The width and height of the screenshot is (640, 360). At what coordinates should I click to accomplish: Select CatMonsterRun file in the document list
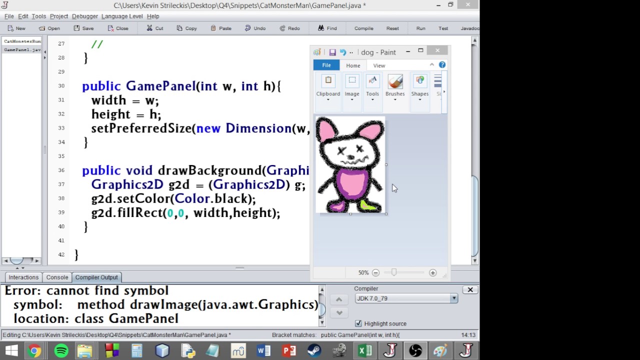22,41
